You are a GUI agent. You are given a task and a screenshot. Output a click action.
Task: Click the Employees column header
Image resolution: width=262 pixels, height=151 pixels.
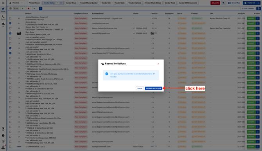[169, 14]
